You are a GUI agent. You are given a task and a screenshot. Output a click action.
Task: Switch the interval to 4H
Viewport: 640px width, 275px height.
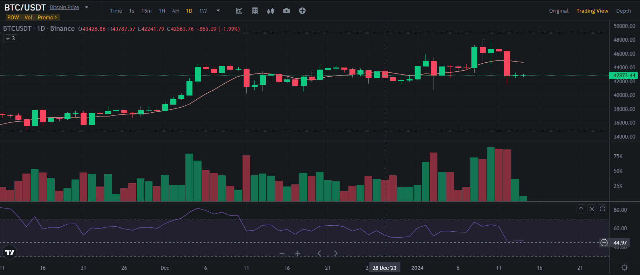tap(175, 11)
